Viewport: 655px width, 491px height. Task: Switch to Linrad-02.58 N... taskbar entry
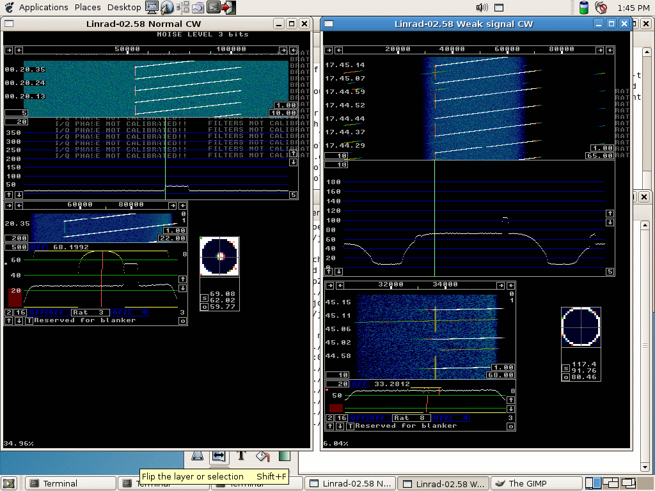350,483
